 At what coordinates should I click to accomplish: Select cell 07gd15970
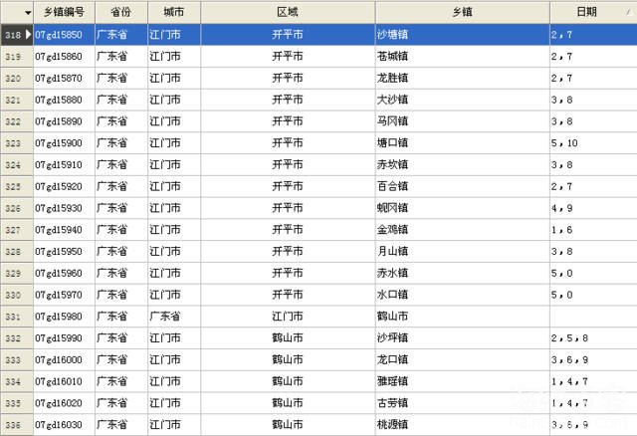pyautogui.click(x=64, y=295)
